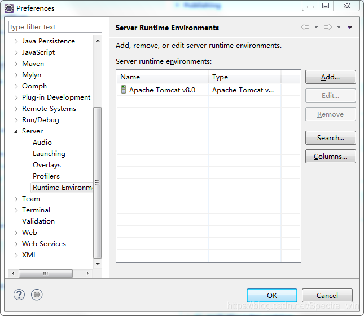Click the tree vertical scrollbar thumb
Viewport: 364px width, 316px height.
(97, 183)
